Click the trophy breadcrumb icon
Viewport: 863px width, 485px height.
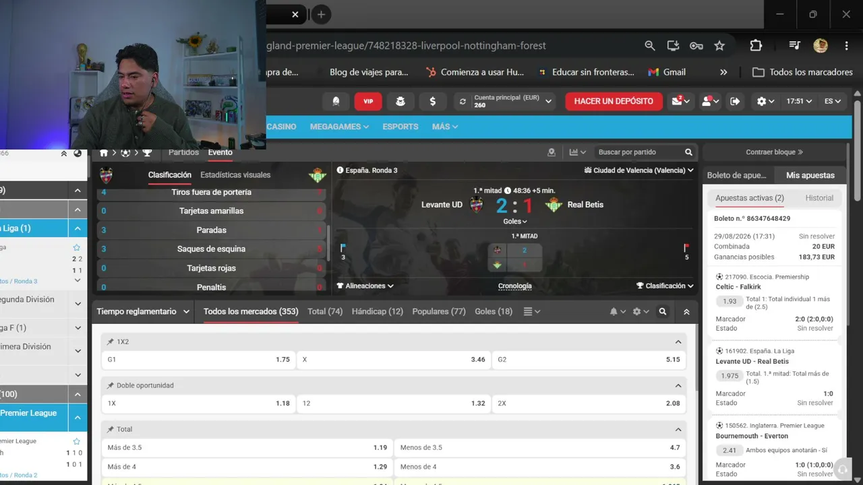[147, 153]
